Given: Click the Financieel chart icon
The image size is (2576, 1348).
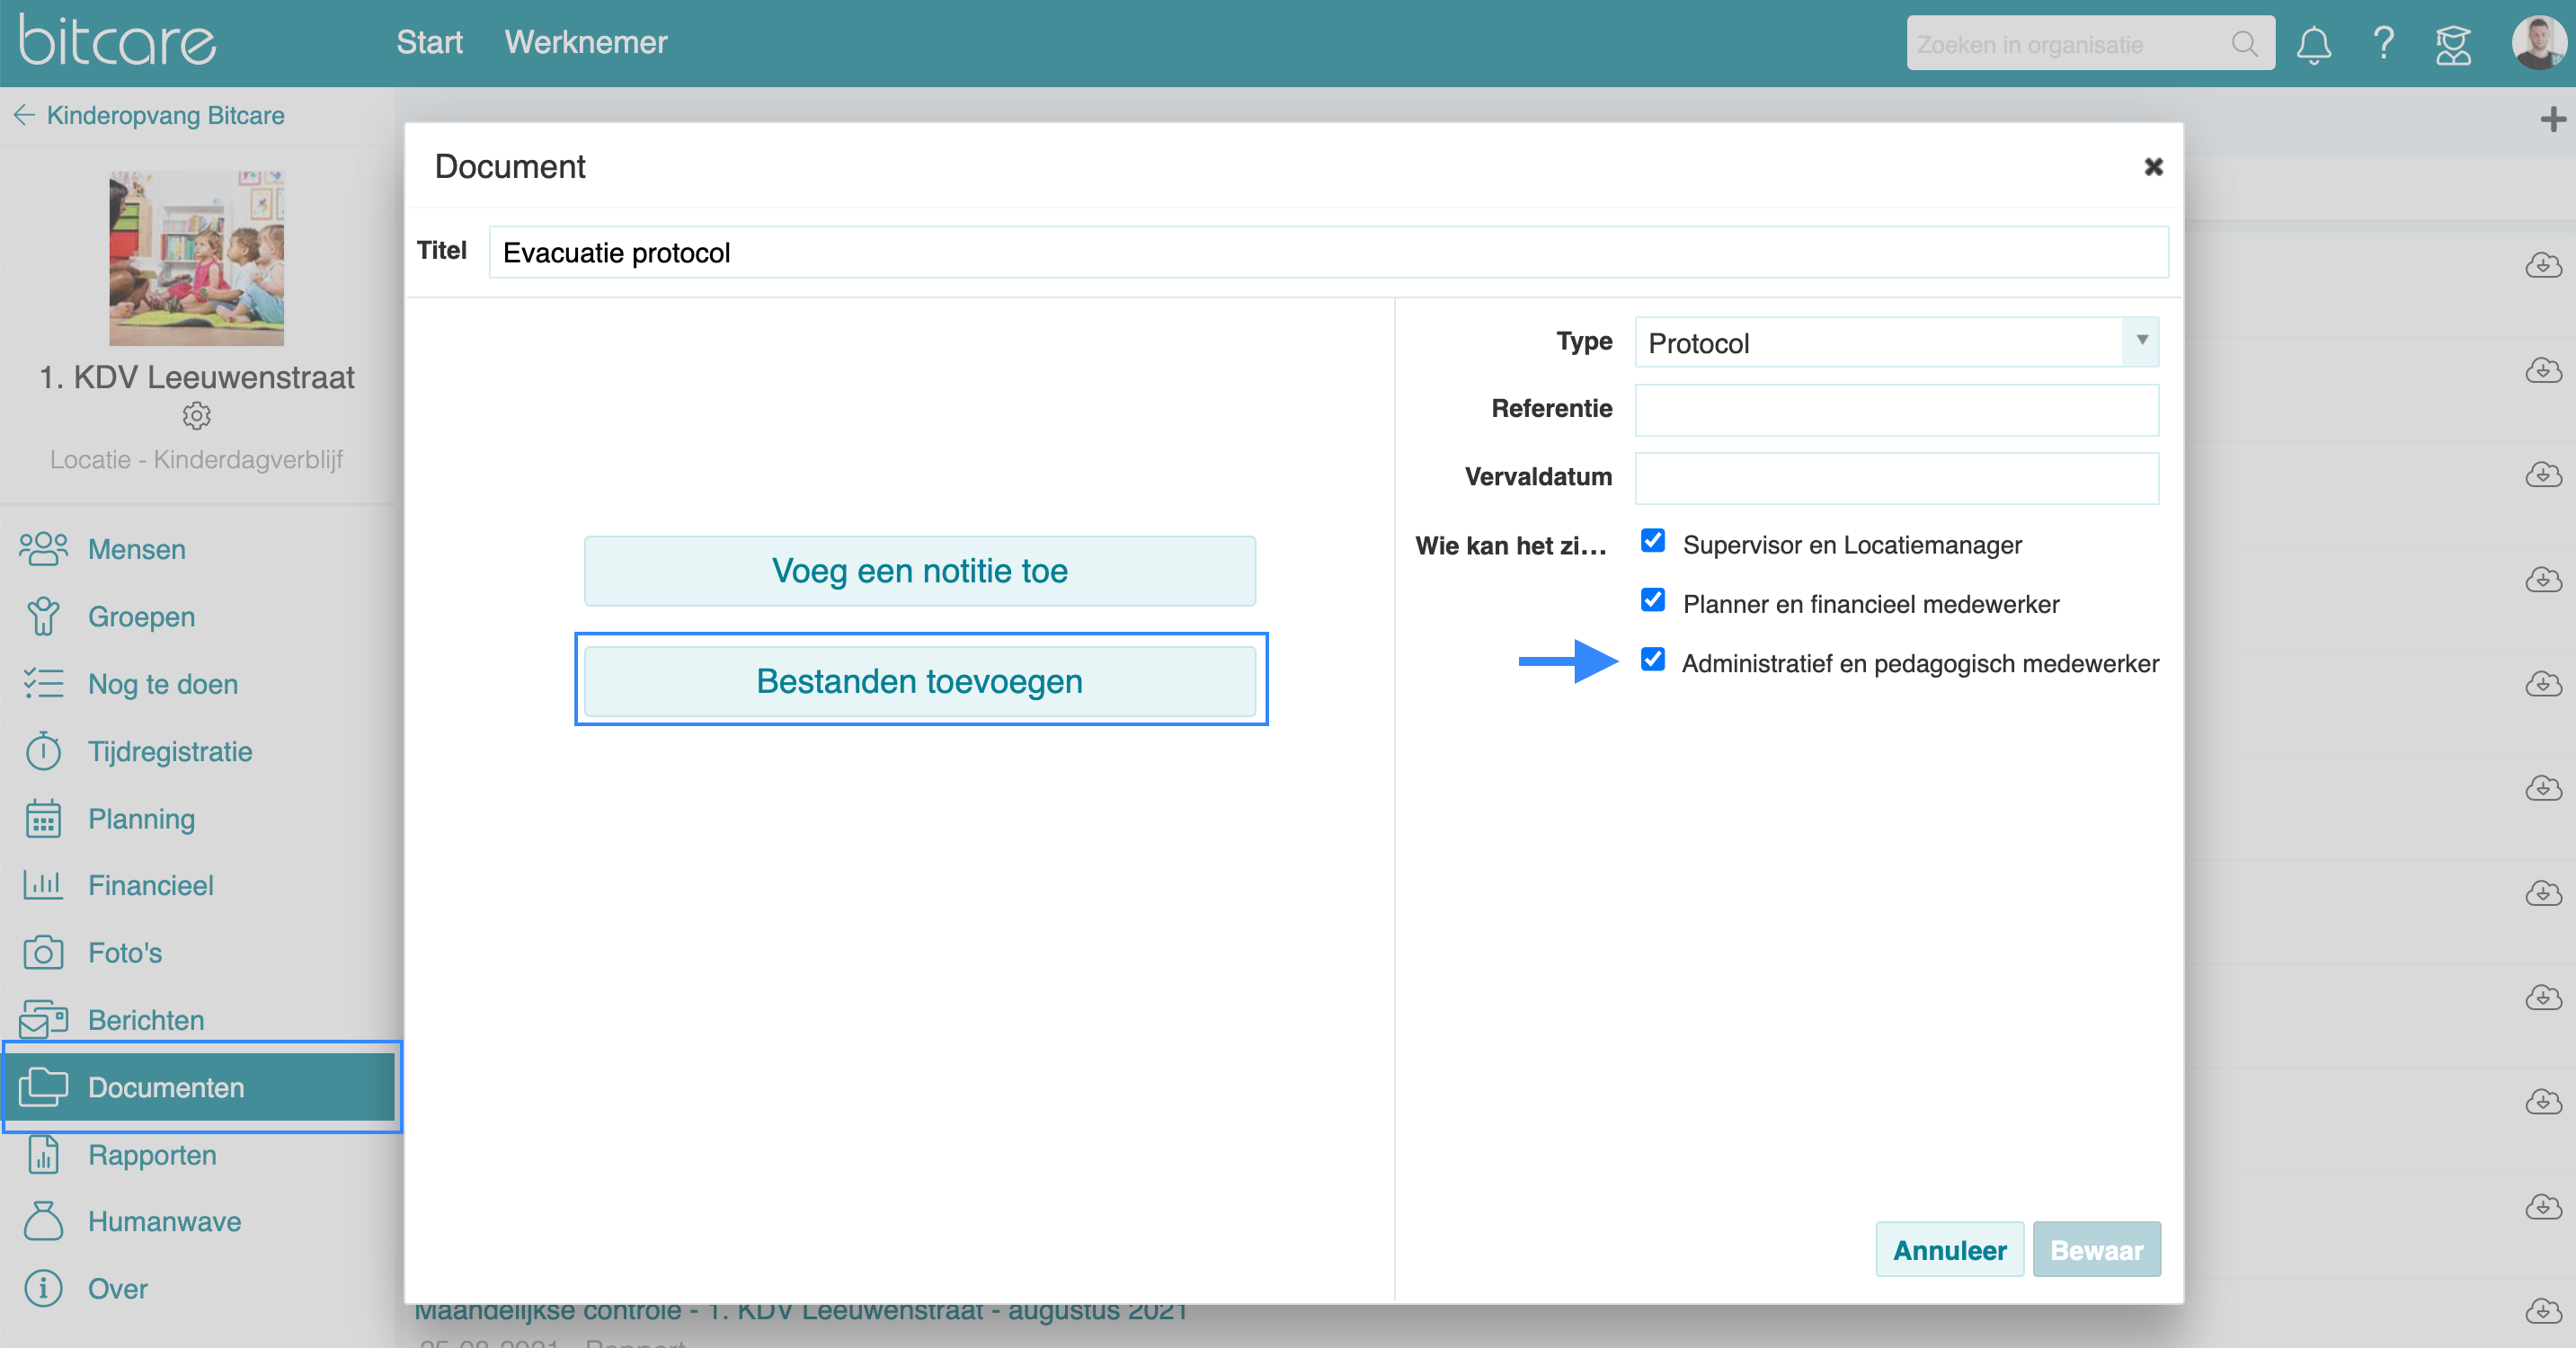Looking at the screenshot, I should pos(43,884).
